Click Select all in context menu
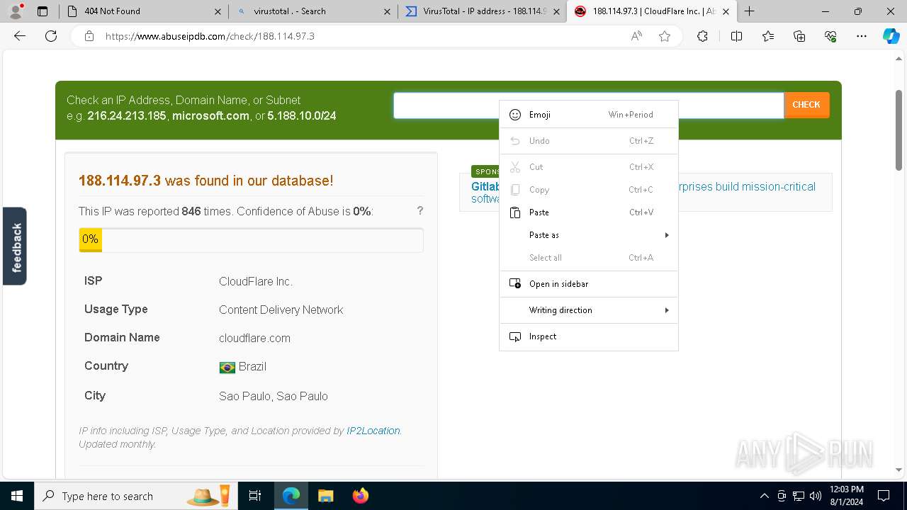Viewport: 907px width, 510px height. (x=589, y=258)
